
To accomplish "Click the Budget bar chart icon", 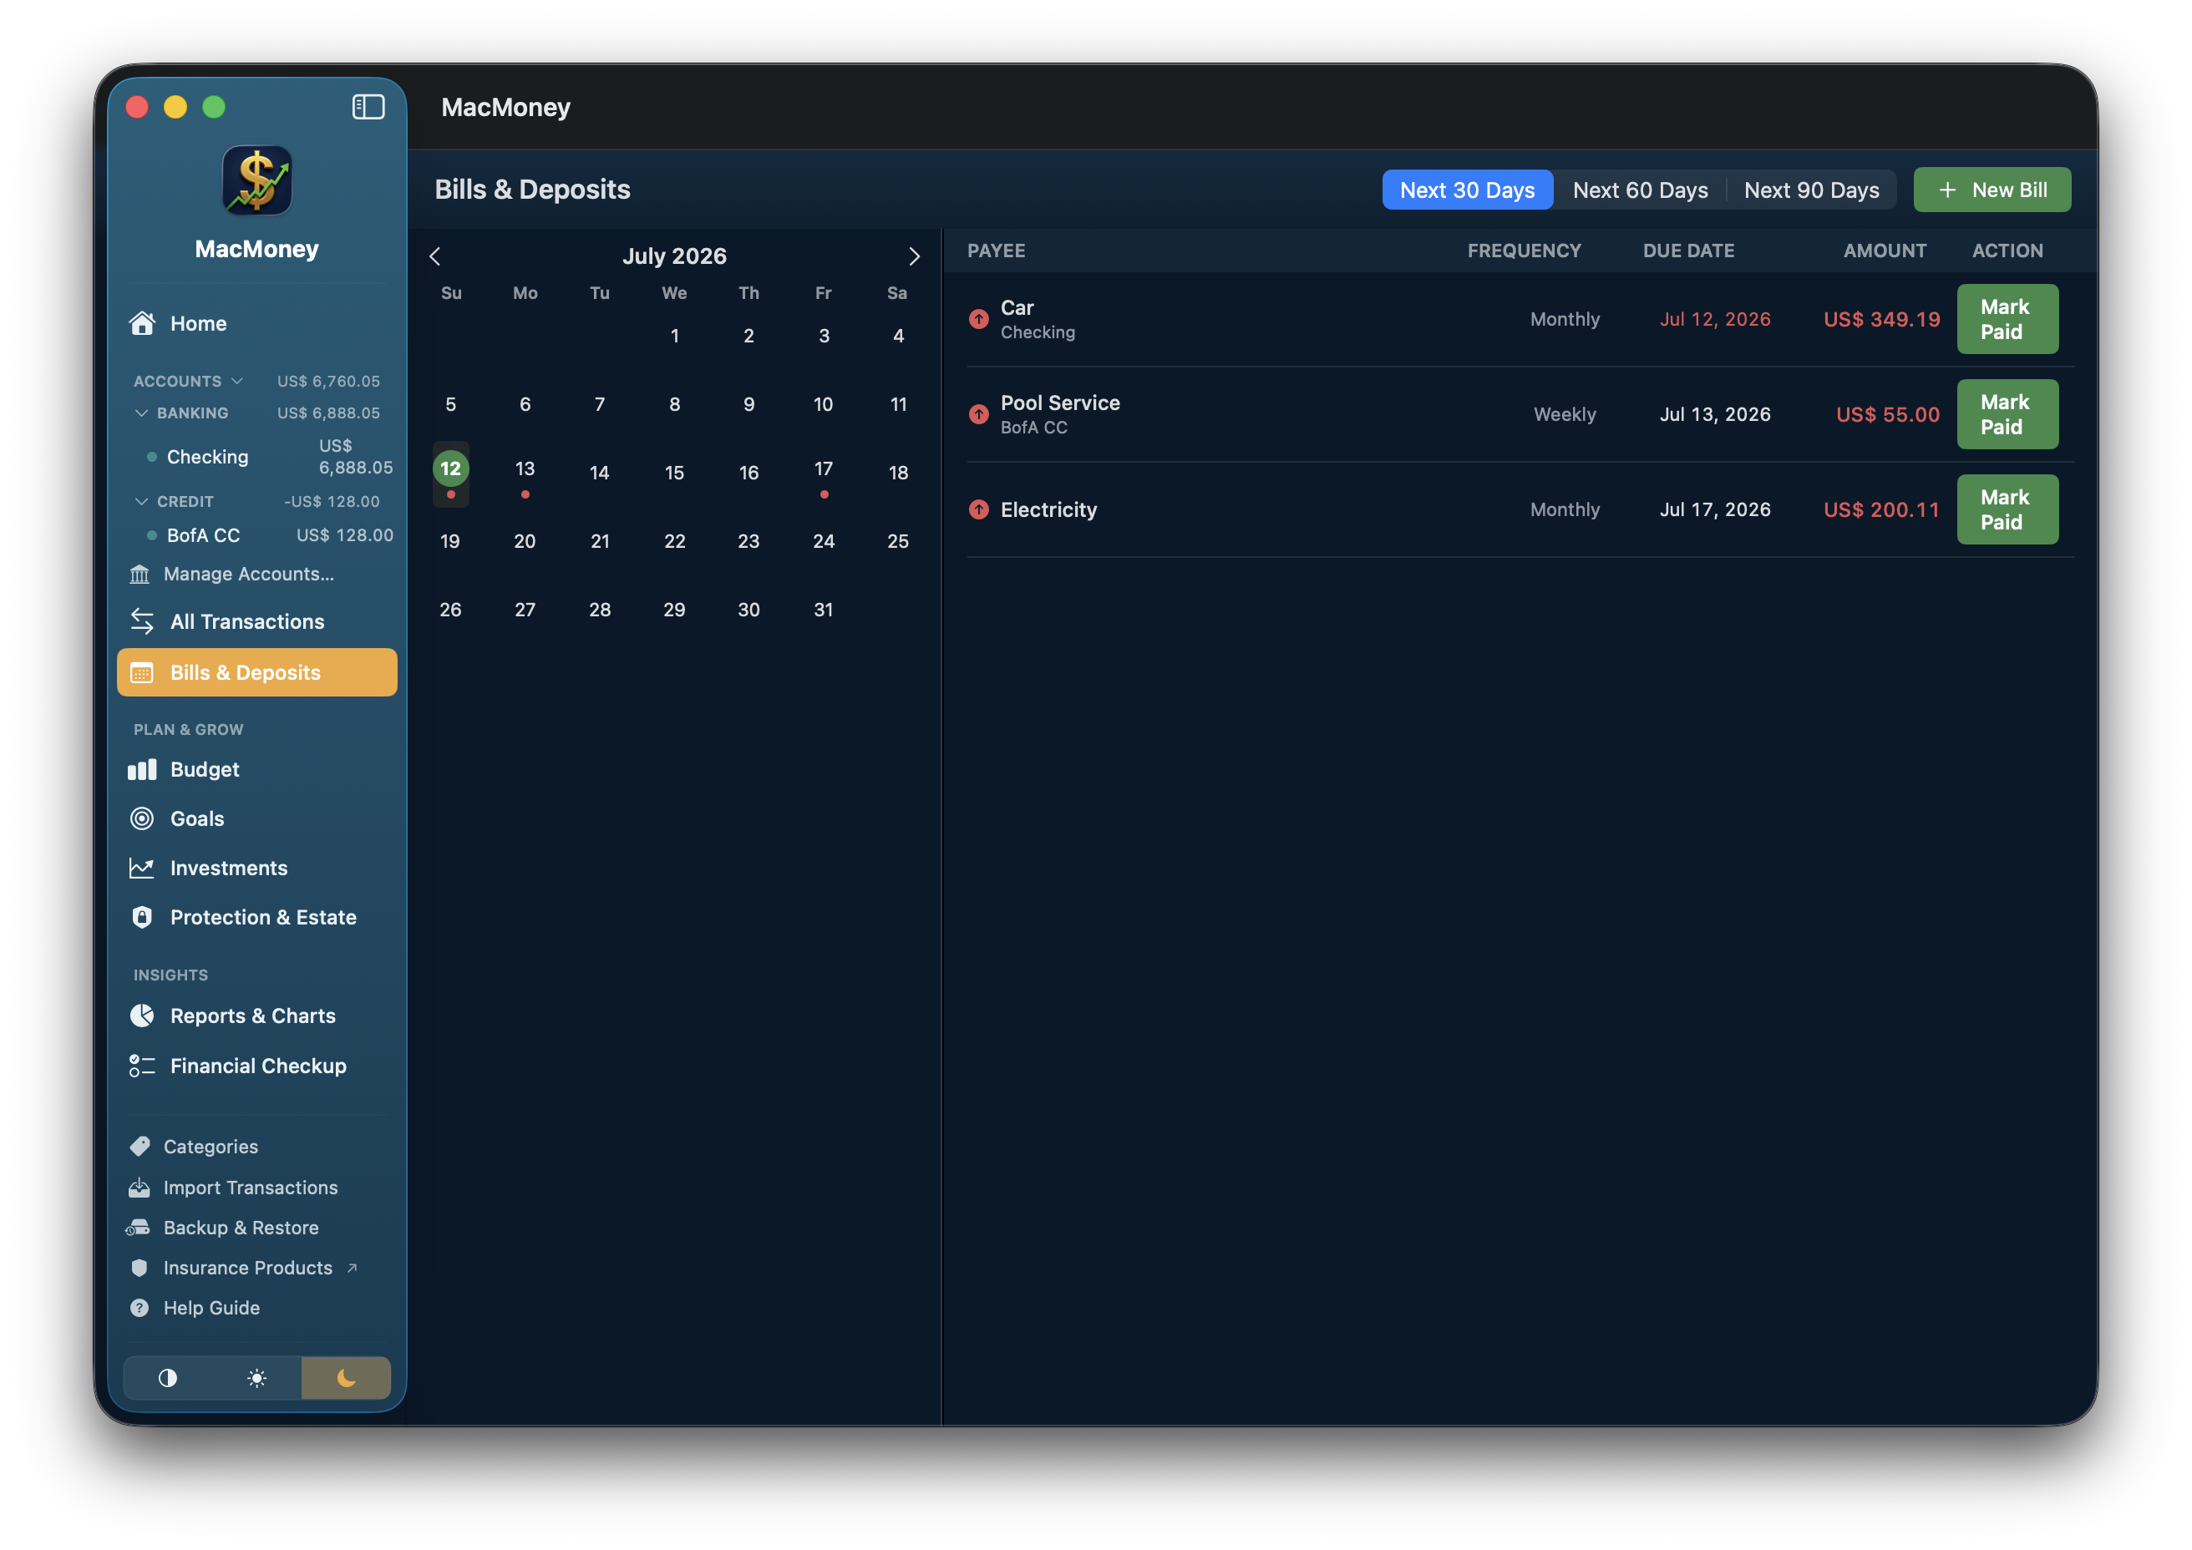I will 142,769.
